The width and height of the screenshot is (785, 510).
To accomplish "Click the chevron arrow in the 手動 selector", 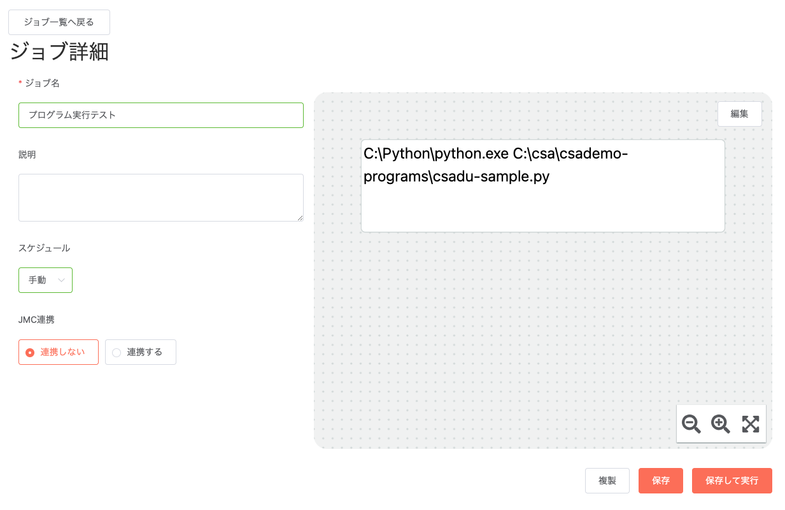I will tap(62, 280).
